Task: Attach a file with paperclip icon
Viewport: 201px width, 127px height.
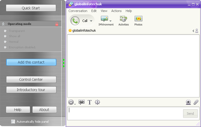Action: pyautogui.click(x=196, y=102)
